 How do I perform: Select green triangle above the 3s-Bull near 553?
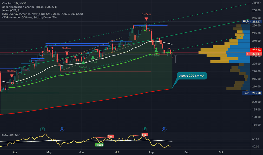[x=93, y=57]
